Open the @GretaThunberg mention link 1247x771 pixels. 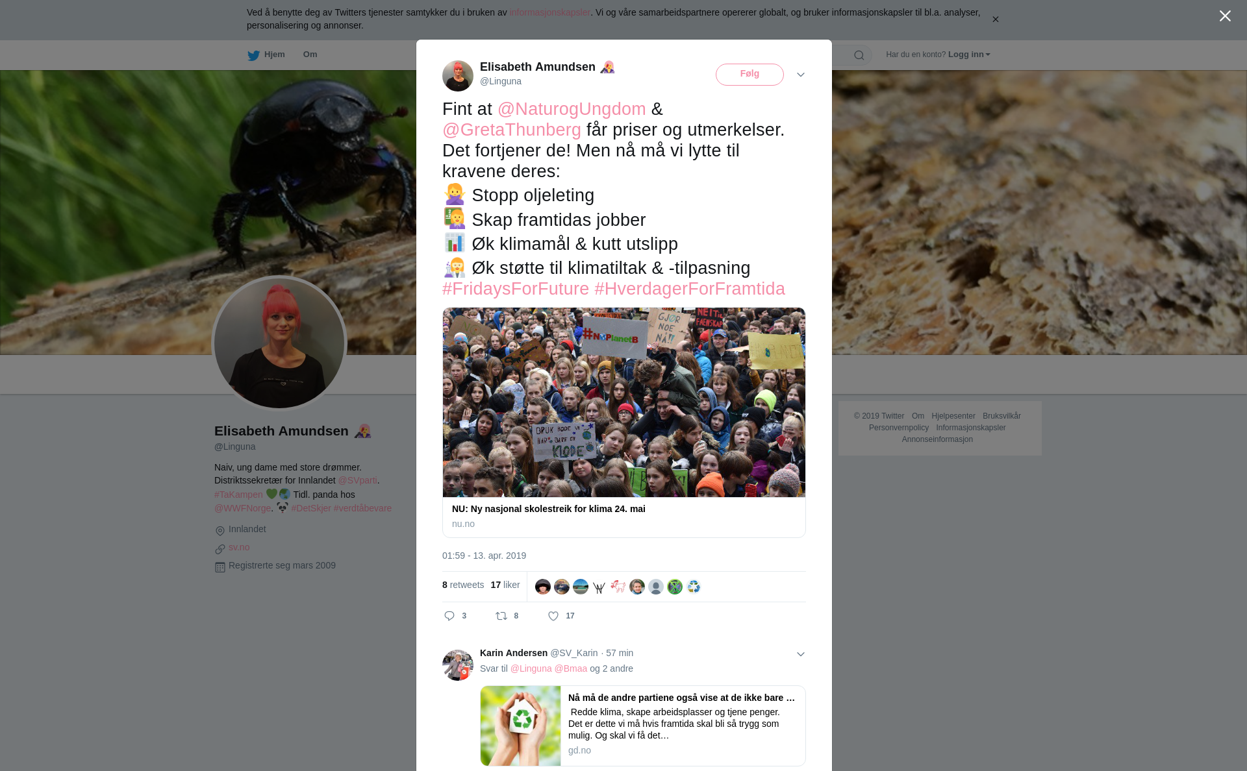click(512, 130)
